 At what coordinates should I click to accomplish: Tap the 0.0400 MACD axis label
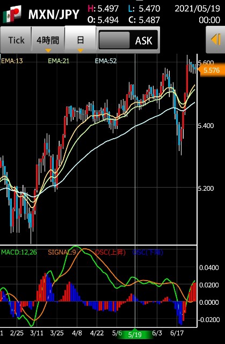(x=209, y=268)
